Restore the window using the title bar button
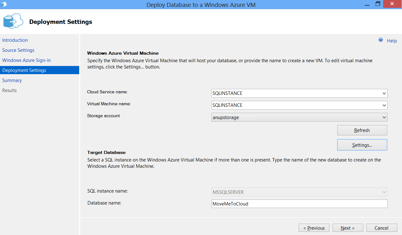The image size is (402, 235). point(377,4)
